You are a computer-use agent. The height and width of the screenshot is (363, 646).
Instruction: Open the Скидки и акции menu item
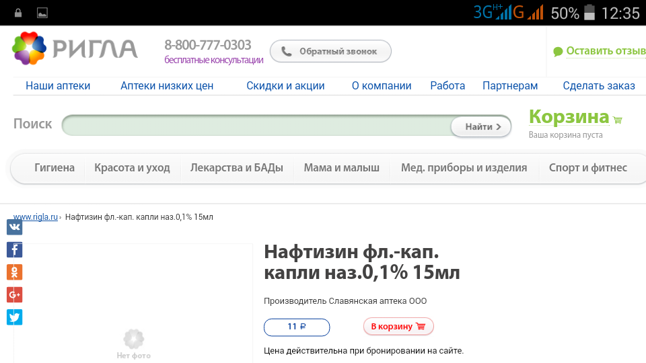pos(285,85)
